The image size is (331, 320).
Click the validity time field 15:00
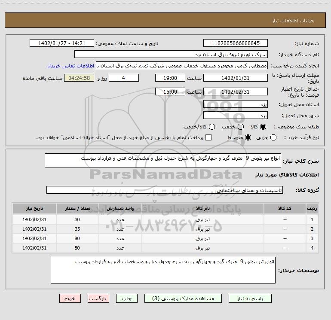tap(170, 91)
